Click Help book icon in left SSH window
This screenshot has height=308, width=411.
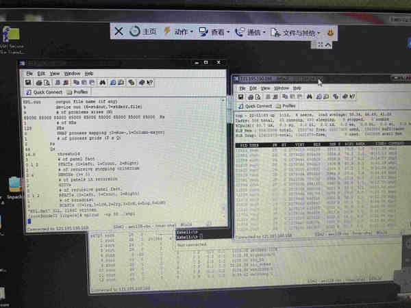point(142,83)
